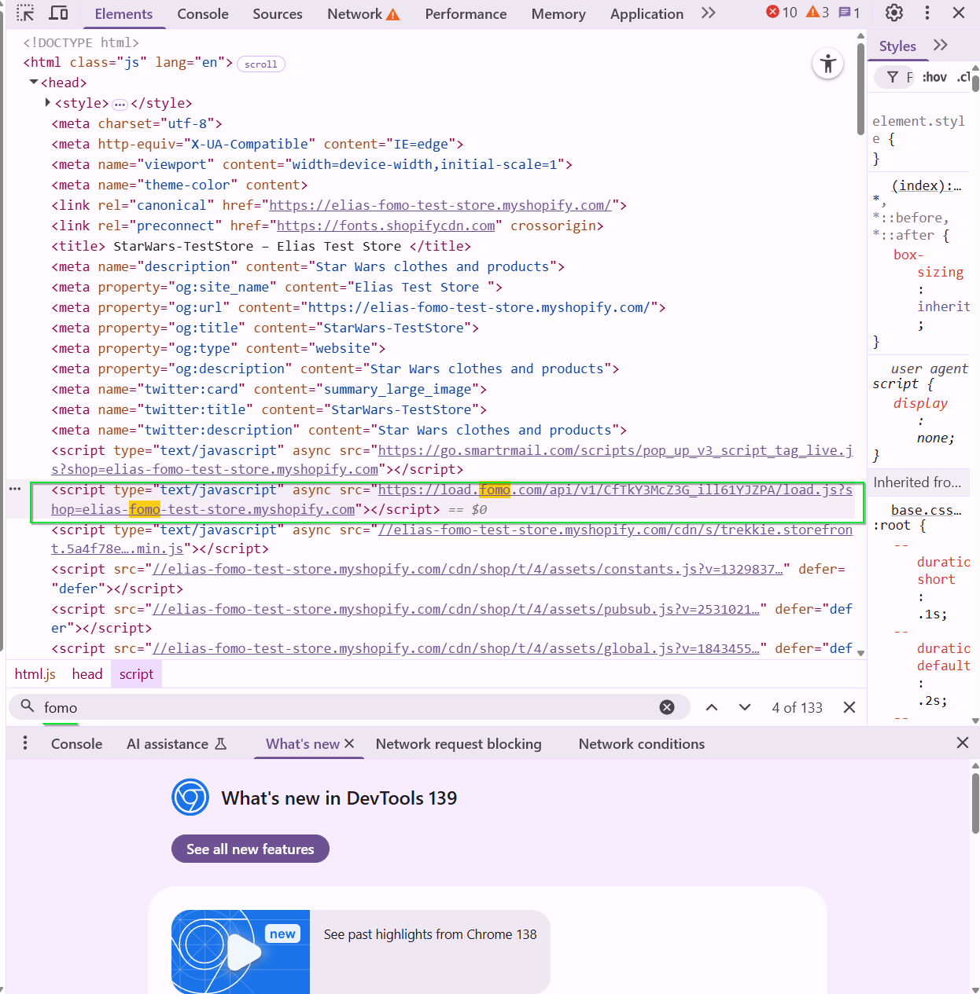Close the DevTools panel

959,13
